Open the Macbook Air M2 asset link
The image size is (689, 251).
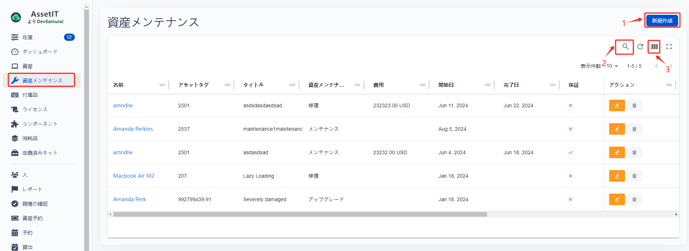134,176
